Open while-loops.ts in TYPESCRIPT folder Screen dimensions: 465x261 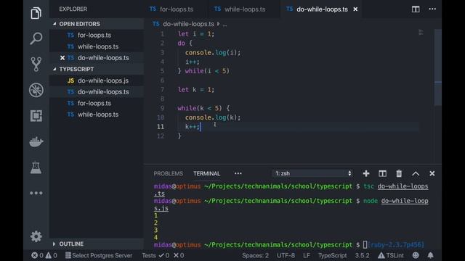(x=97, y=115)
